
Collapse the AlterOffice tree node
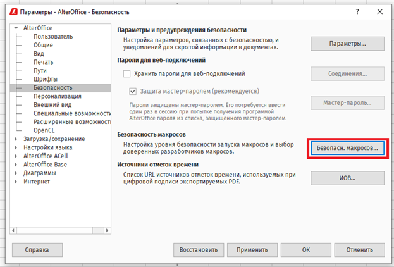tap(16, 28)
